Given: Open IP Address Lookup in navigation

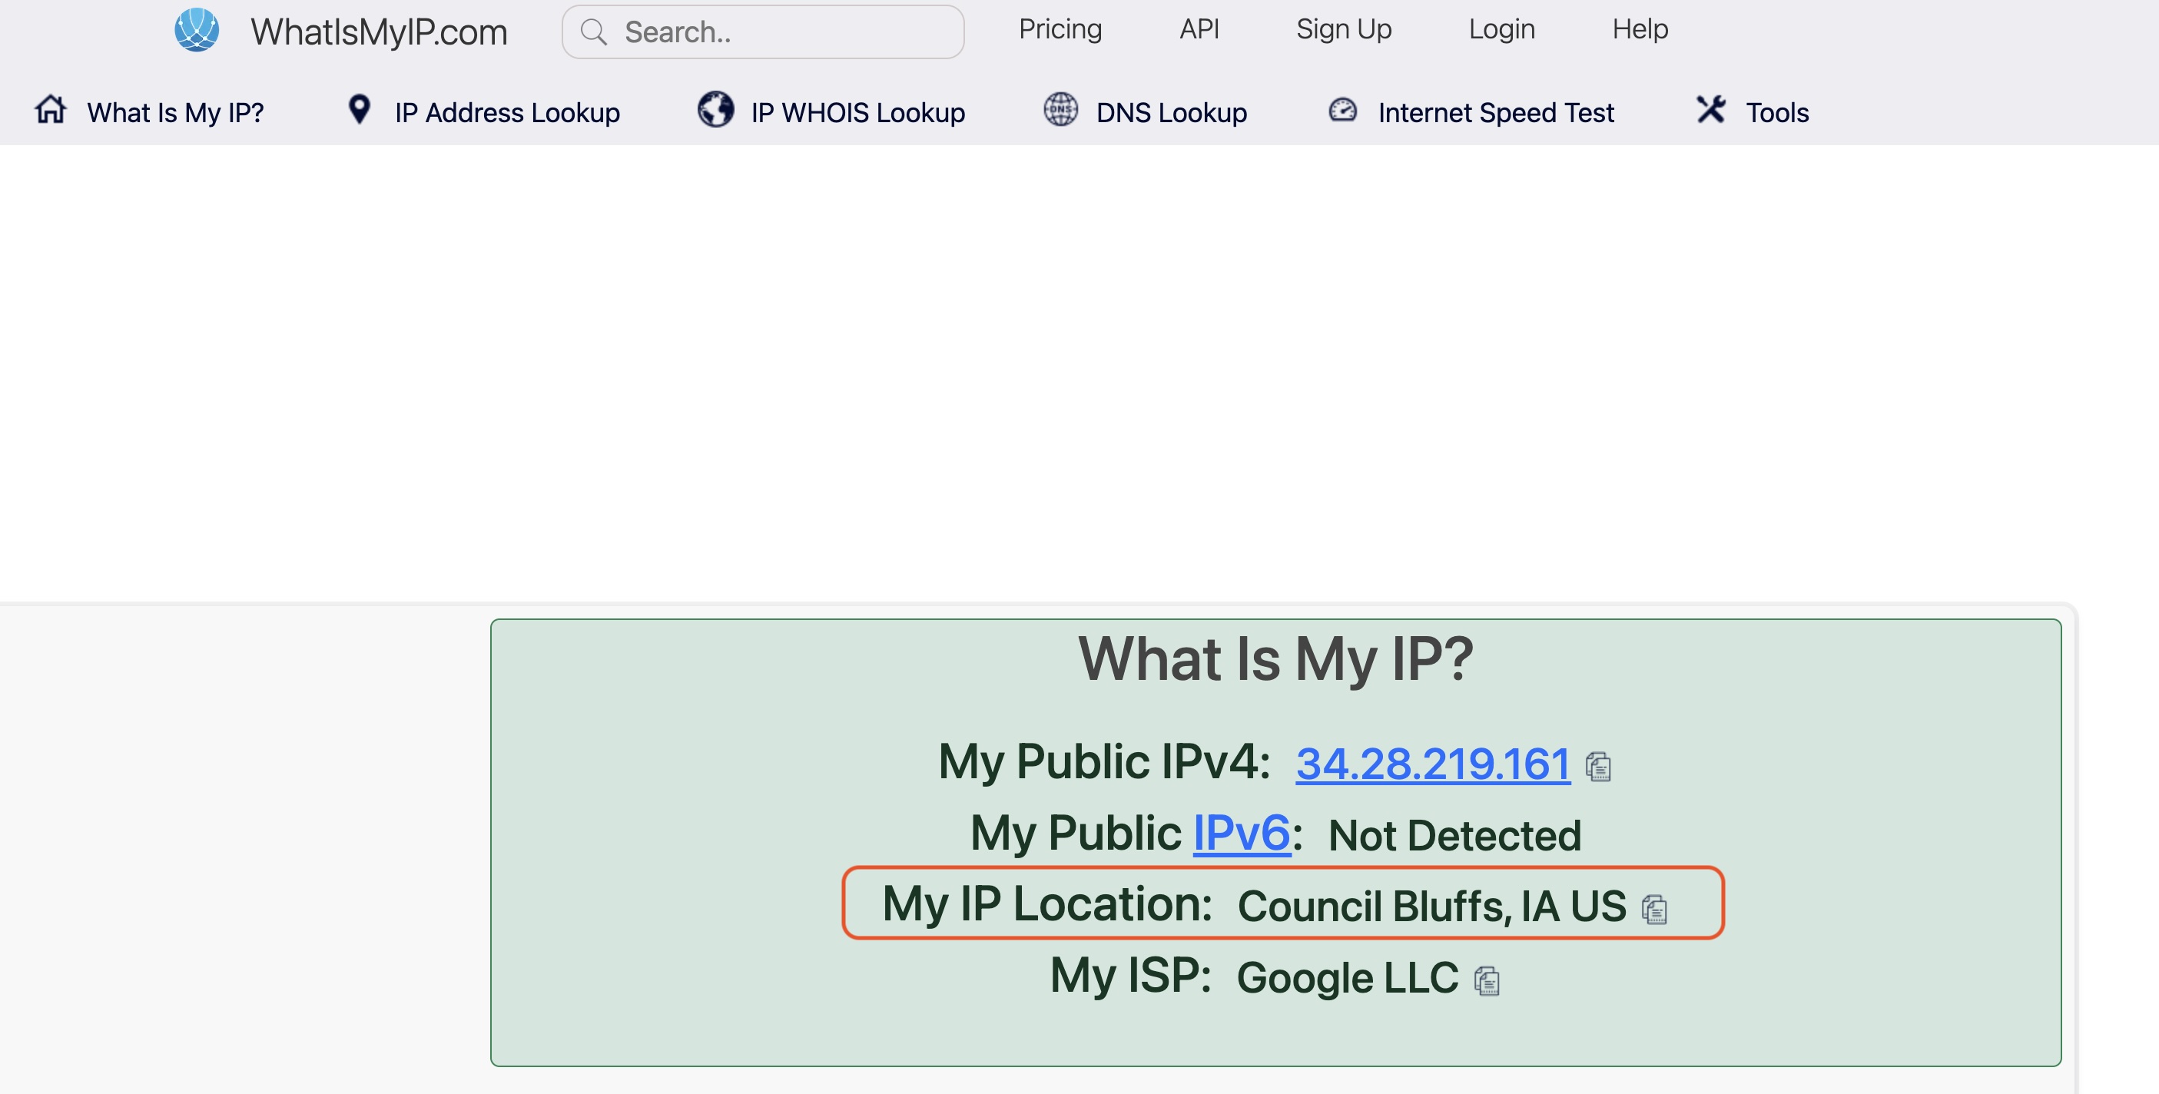Looking at the screenshot, I should pos(507,112).
